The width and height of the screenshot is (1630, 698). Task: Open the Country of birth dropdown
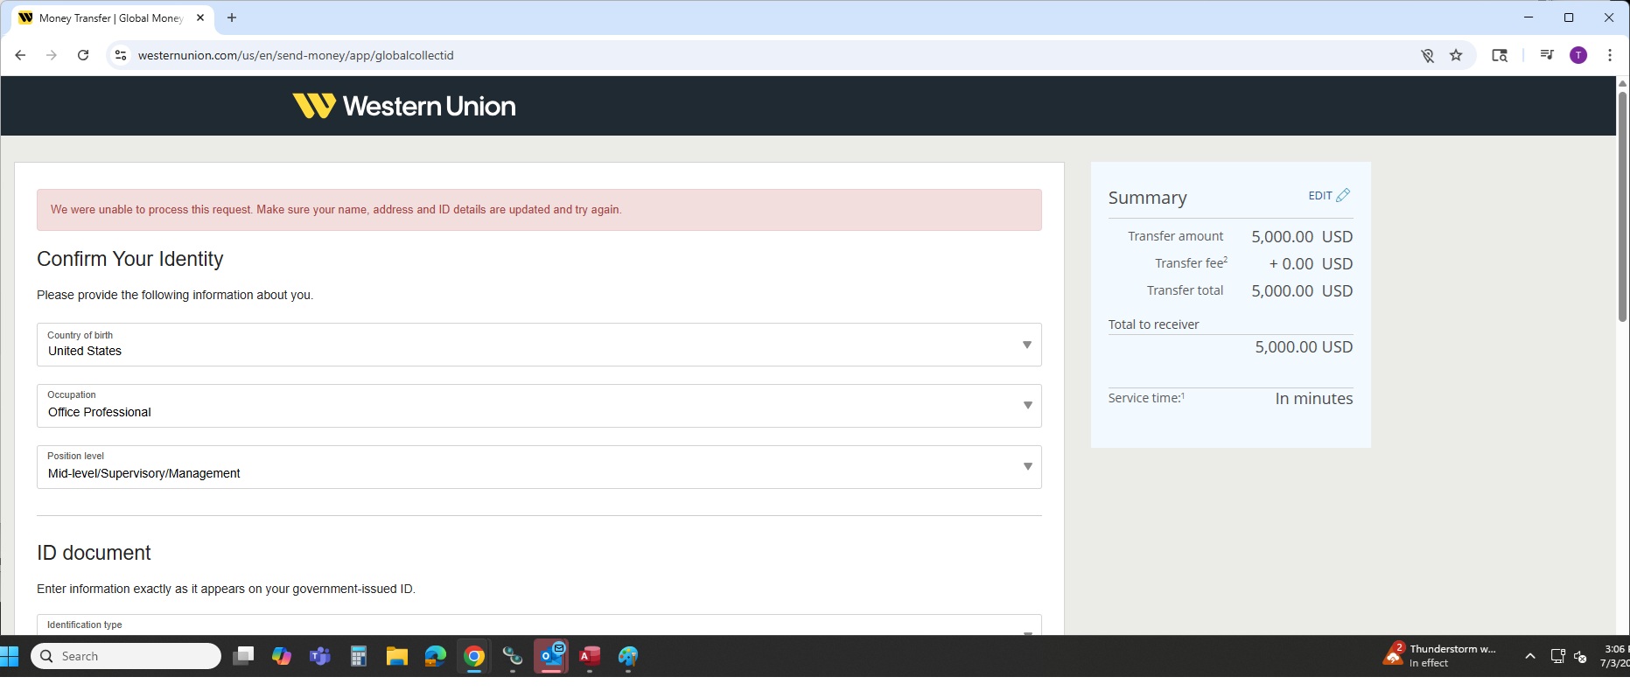[x=539, y=345]
